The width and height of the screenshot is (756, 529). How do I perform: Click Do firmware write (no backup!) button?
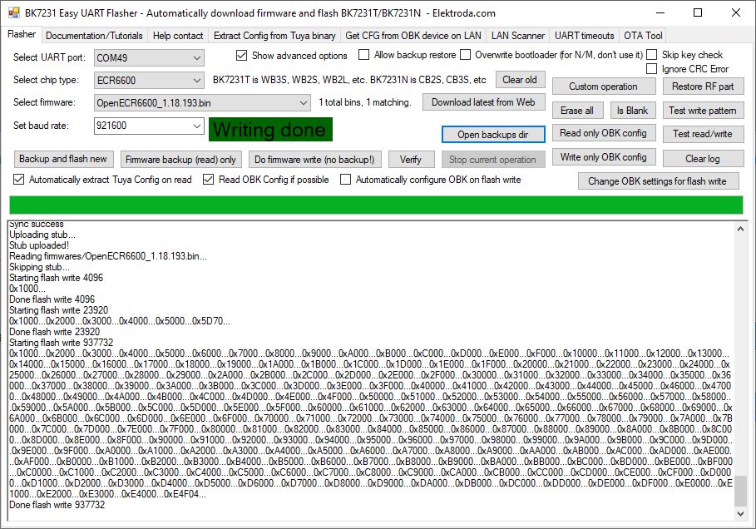click(x=314, y=160)
